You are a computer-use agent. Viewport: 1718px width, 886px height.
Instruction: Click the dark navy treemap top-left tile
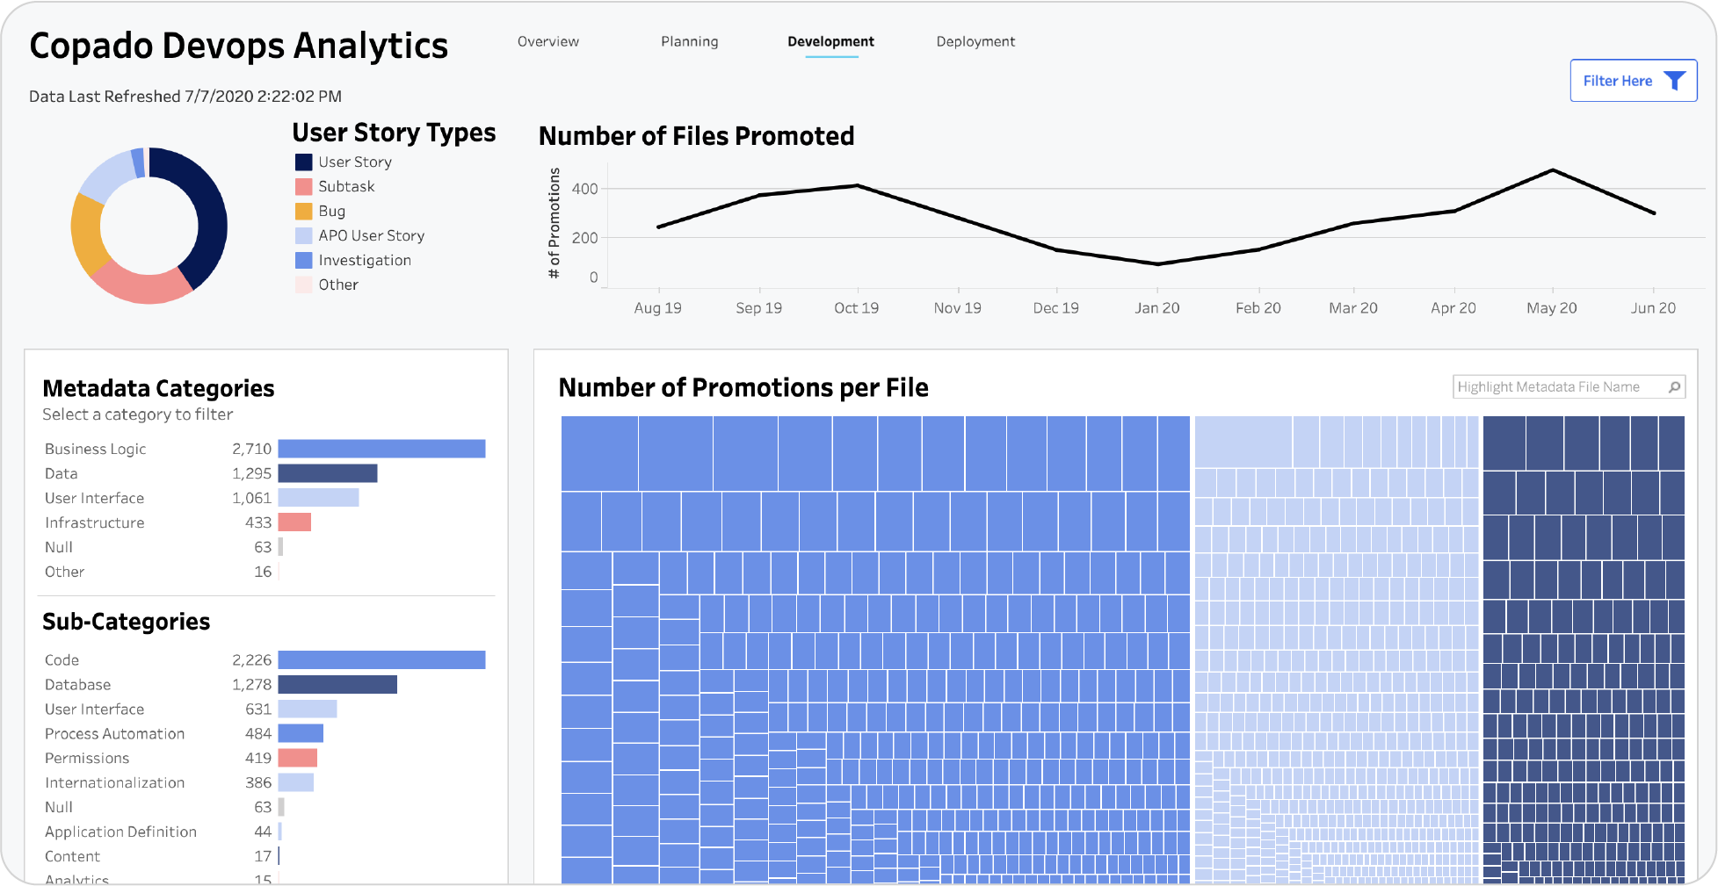tap(1504, 443)
